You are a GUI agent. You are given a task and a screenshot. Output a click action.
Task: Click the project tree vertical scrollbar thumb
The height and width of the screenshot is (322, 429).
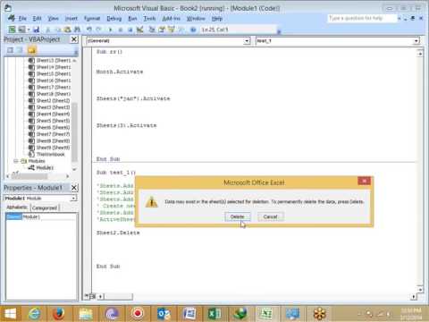[x=74, y=132]
